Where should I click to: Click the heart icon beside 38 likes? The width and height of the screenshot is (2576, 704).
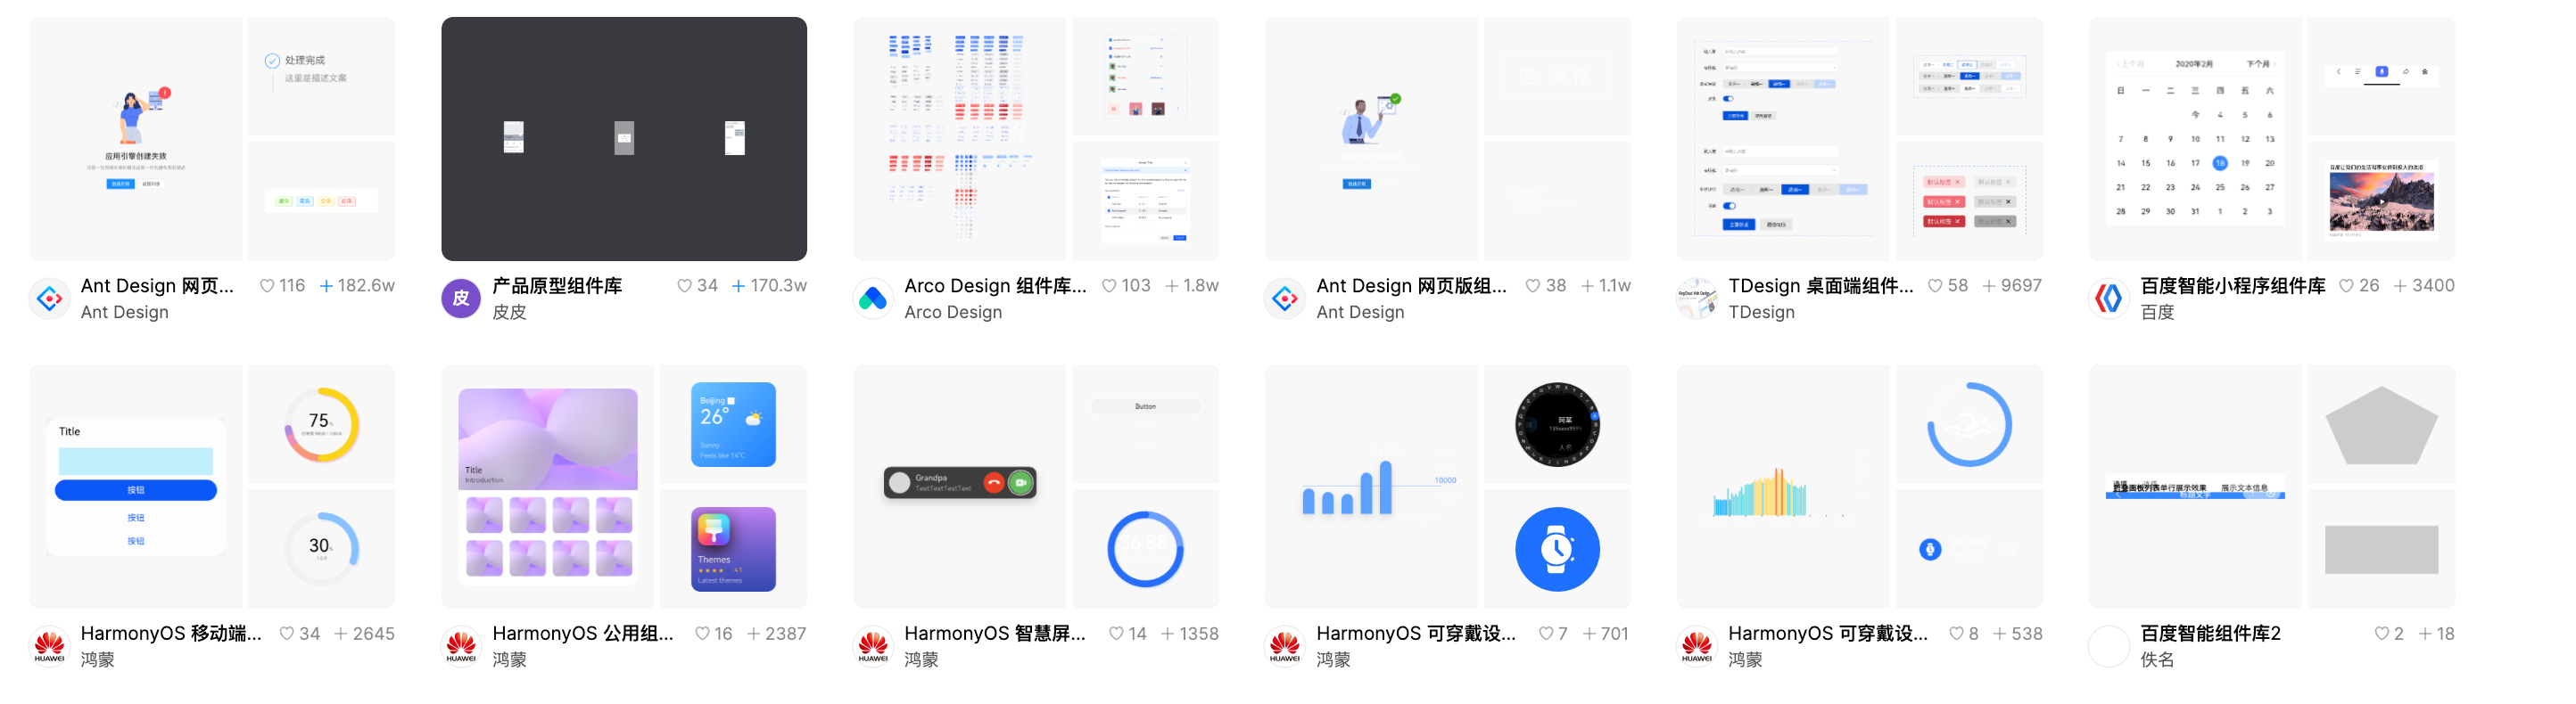point(1533,285)
